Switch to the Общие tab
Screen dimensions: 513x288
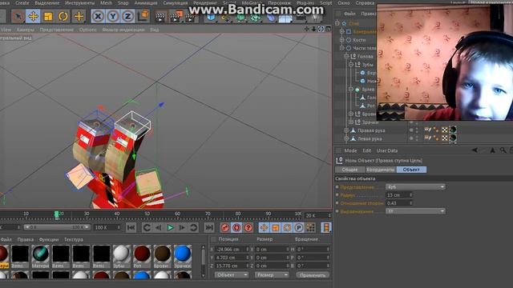tap(349, 170)
